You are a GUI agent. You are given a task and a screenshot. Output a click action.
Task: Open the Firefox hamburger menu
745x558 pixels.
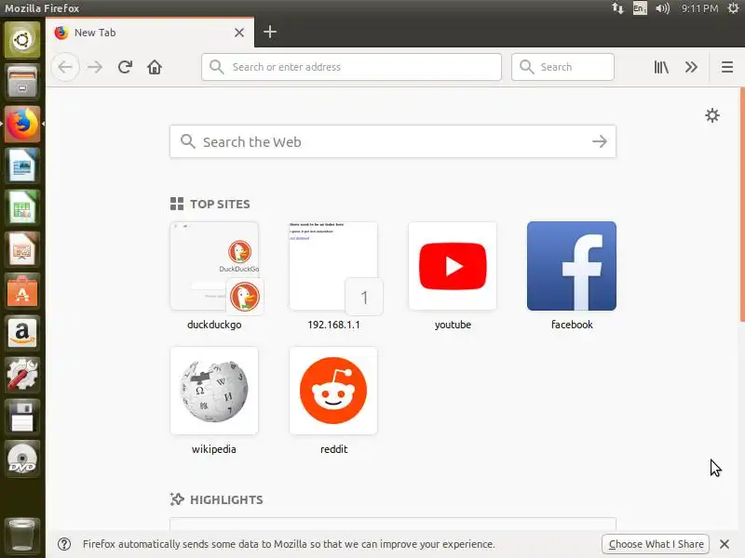coord(727,67)
